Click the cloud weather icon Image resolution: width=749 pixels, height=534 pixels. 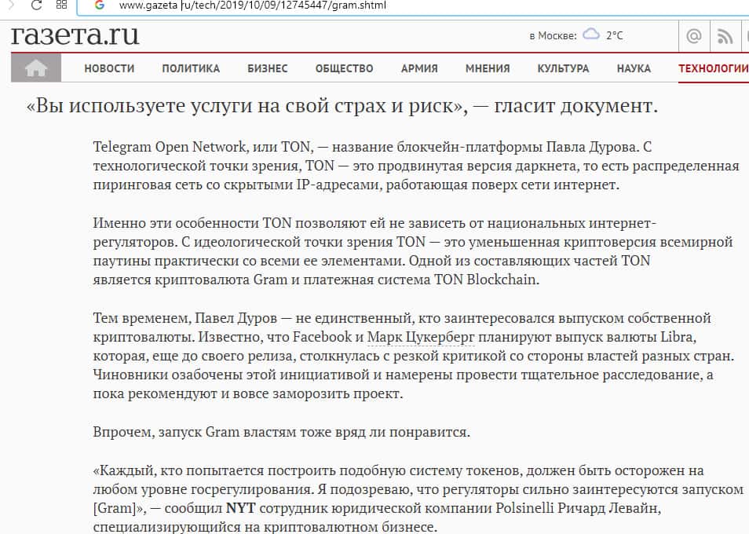[591, 35]
